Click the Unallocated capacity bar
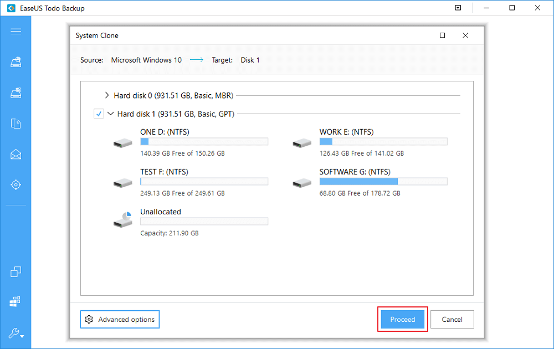Screen dimensions: 554x349 coord(204,222)
